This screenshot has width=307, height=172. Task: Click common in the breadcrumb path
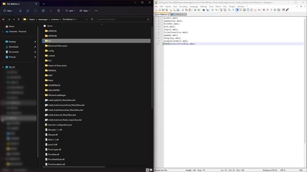[55, 19]
